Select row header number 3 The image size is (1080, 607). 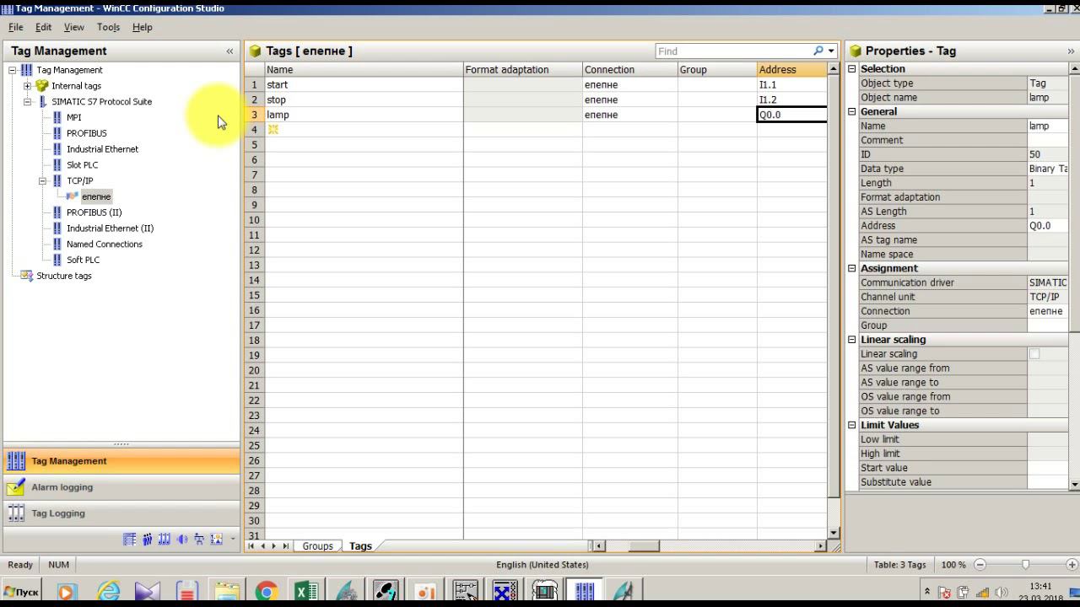point(254,115)
